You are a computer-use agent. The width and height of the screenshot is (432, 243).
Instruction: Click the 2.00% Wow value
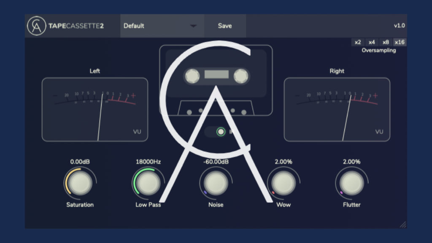pos(283,162)
